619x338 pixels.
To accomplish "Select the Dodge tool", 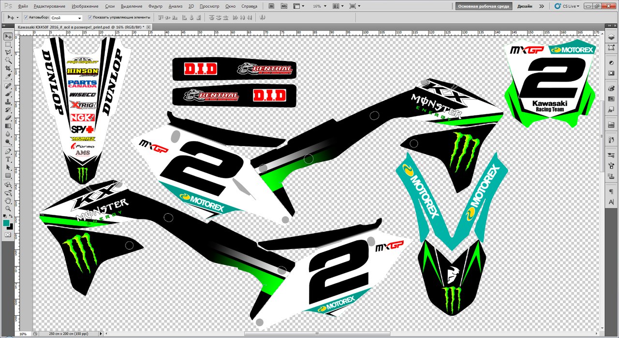I will tap(8, 142).
